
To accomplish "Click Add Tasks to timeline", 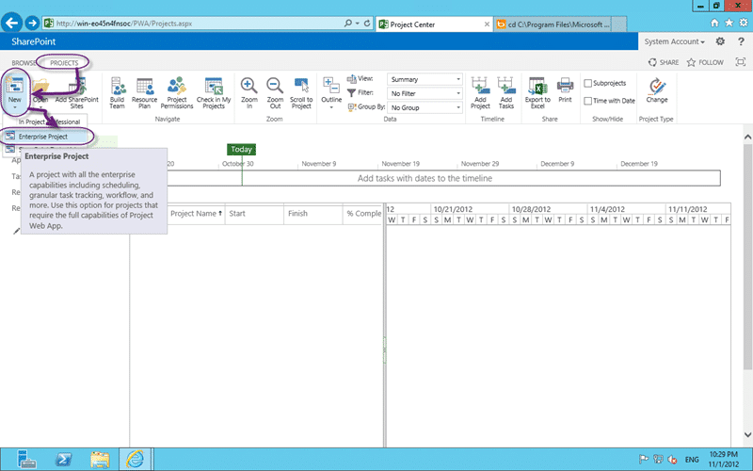I will click(x=506, y=93).
